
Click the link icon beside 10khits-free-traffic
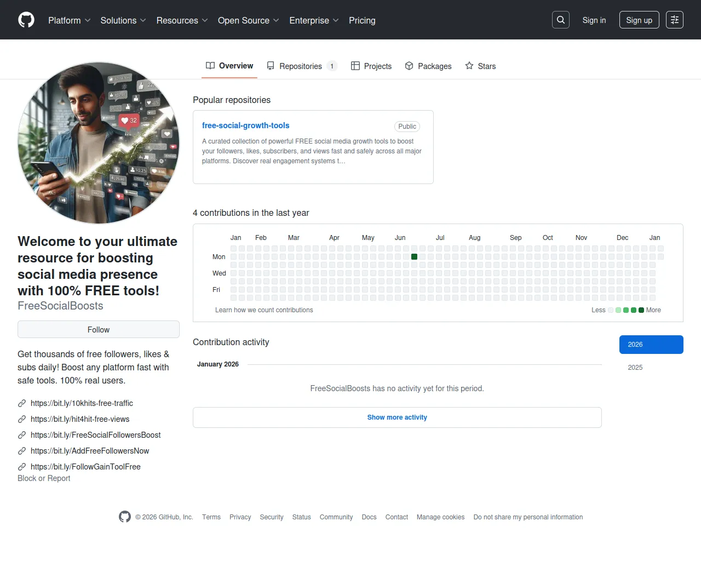(22, 403)
